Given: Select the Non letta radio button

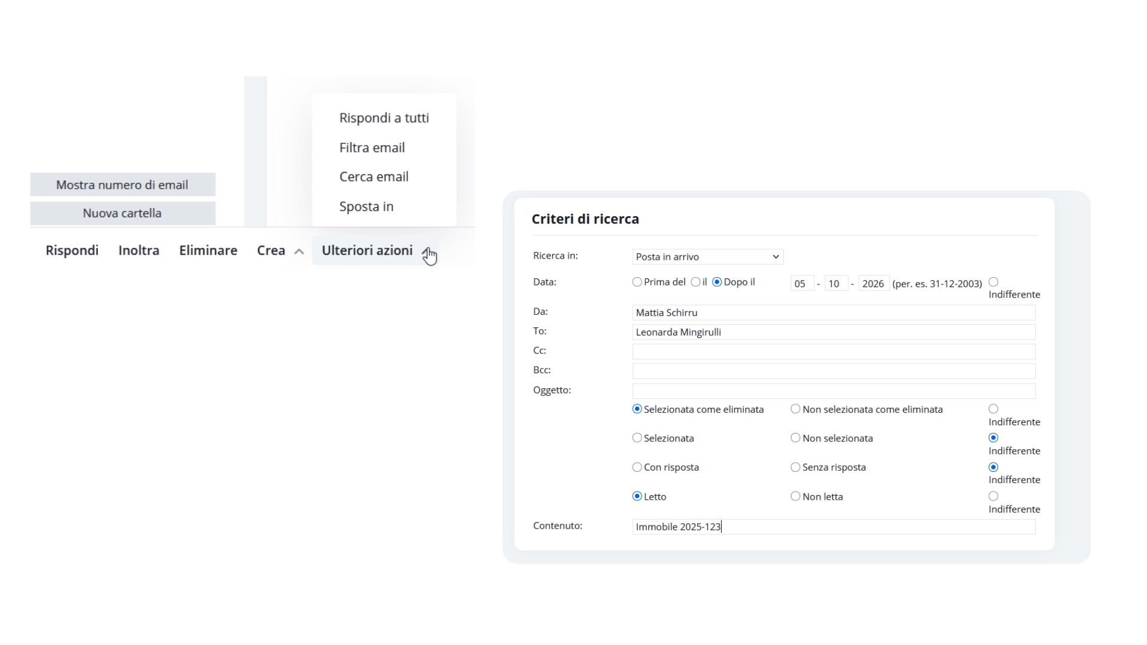Looking at the screenshot, I should point(795,496).
